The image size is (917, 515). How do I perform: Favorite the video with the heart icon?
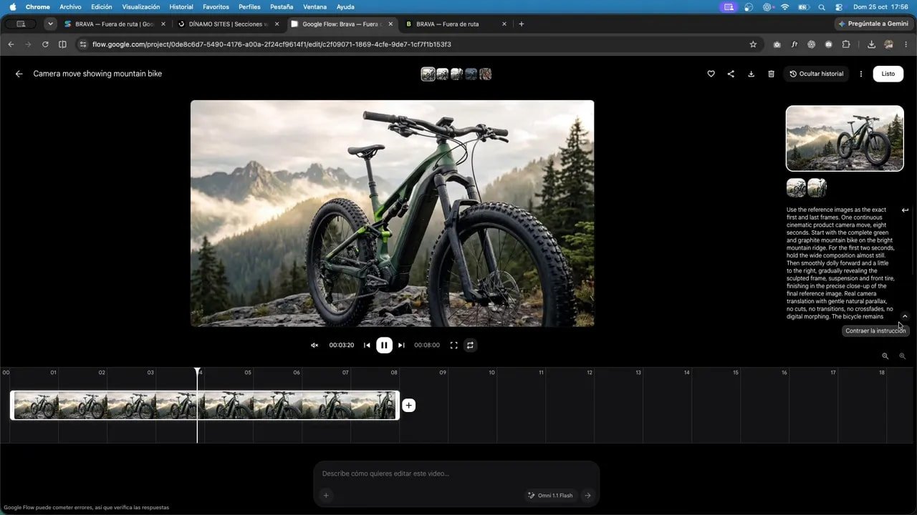711,74
